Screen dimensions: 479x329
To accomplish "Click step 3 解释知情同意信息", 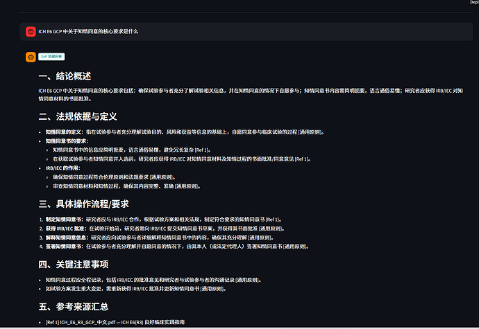I will (160, 238).
